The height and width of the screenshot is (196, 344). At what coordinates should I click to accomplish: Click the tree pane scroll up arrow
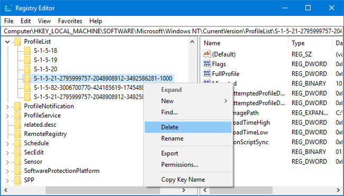tap(193, 42)
